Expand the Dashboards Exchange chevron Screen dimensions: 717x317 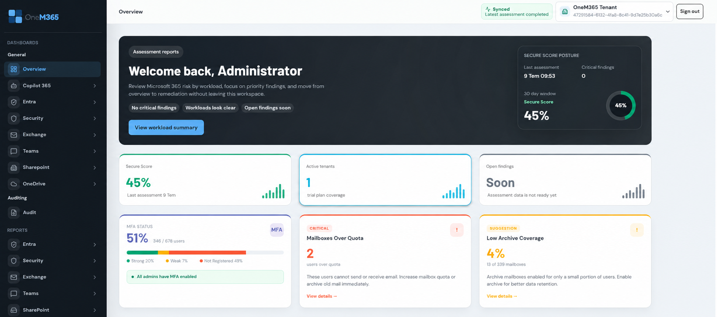pyautogui.click(x=95, y=135)
